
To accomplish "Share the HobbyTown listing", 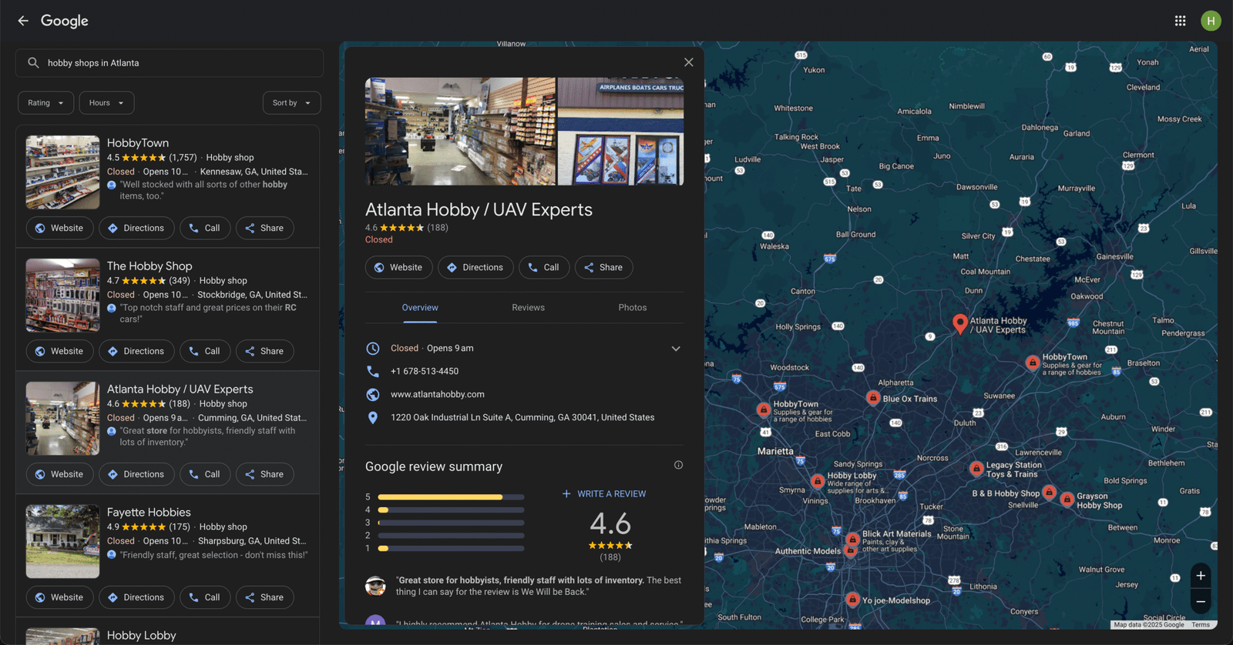I will point(264,228).
